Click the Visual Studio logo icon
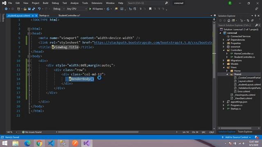262x147 pixels. 4,3
